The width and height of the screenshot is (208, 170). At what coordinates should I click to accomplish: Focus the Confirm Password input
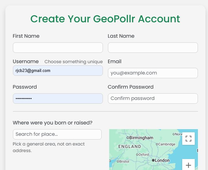[153, 98]
